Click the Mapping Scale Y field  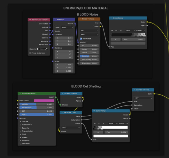64,68
